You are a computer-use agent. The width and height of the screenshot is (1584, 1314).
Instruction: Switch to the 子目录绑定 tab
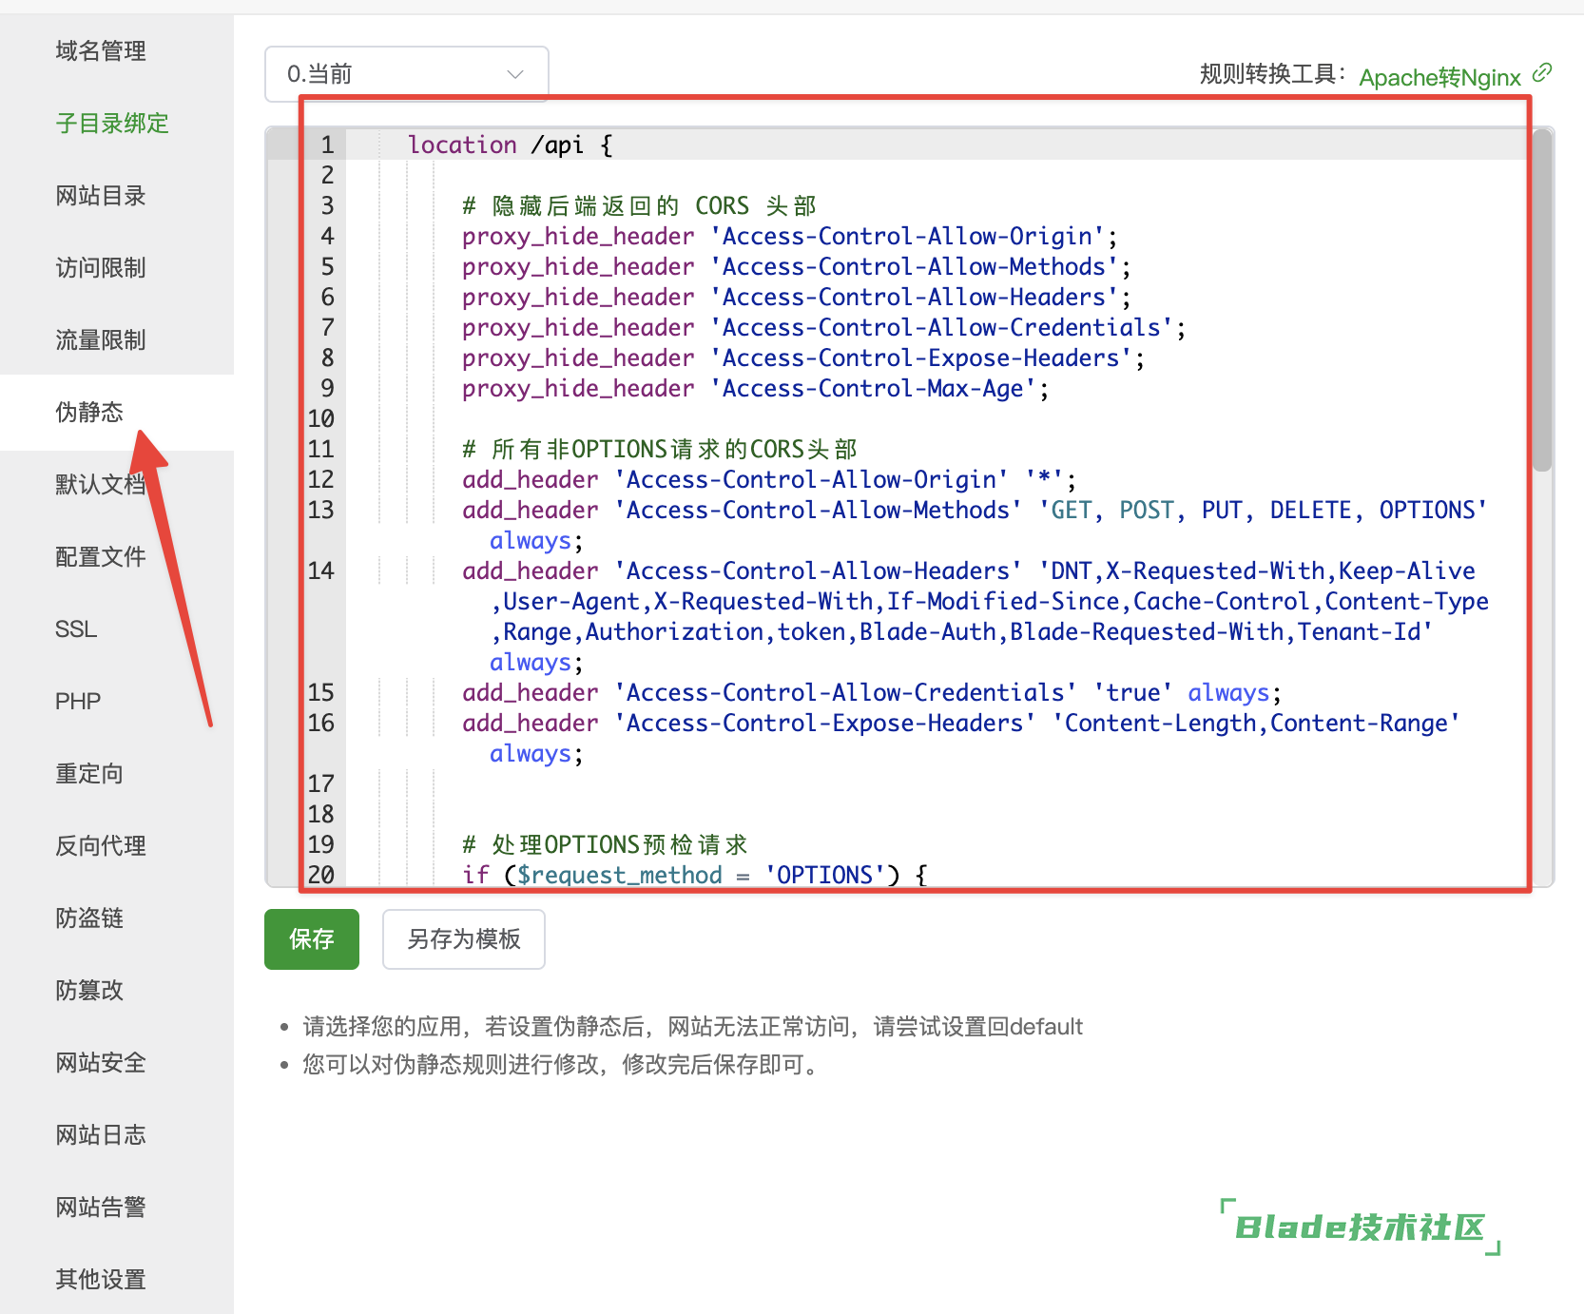coord(111,124)
